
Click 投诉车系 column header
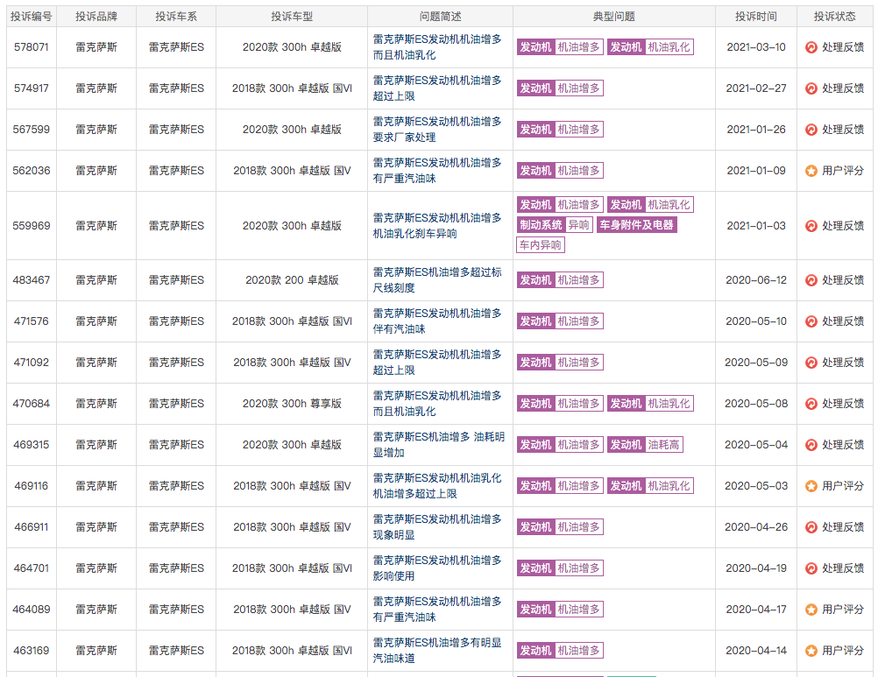[x=176, y=17]
